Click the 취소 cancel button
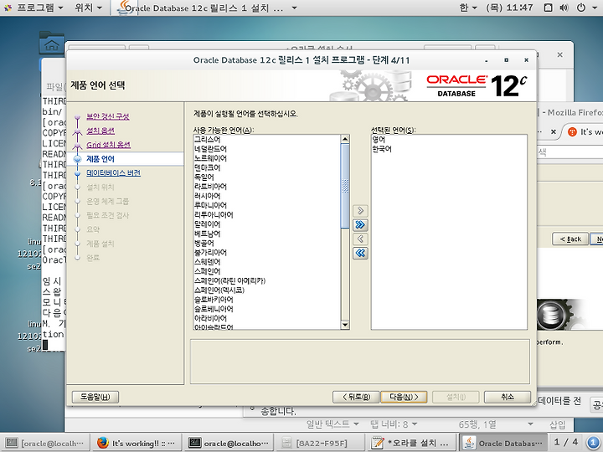The width and height of the screenshot is (603, 452). click(508, 397)
